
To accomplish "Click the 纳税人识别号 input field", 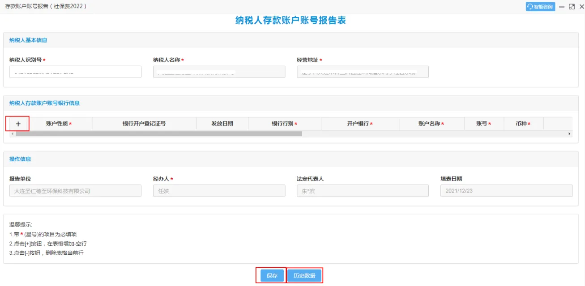I will tap(75, 72).
